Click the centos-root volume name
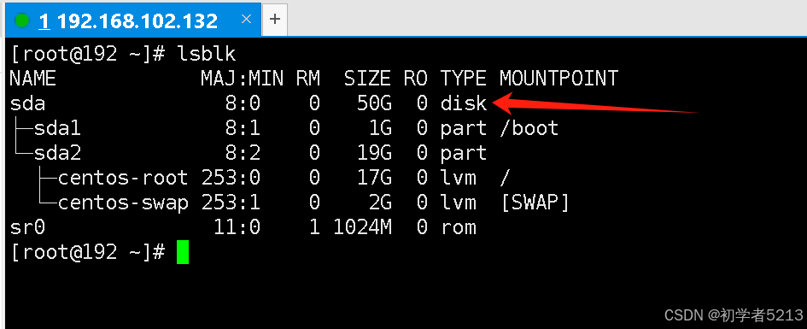 tap(122, 178)
